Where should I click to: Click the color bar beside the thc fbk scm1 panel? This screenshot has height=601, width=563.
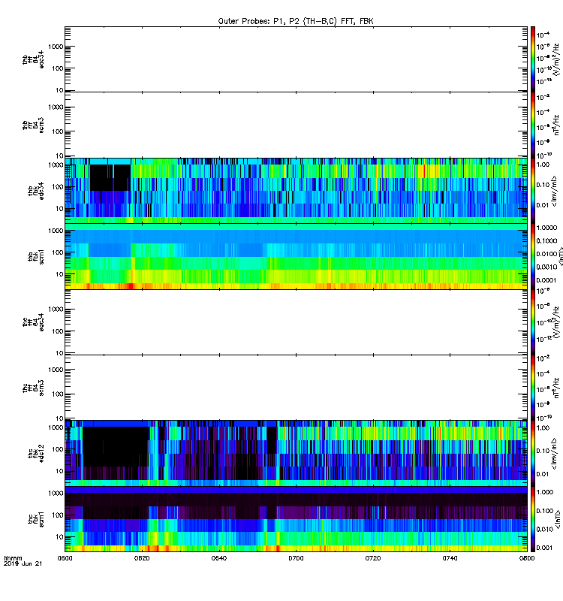(533, 519)
